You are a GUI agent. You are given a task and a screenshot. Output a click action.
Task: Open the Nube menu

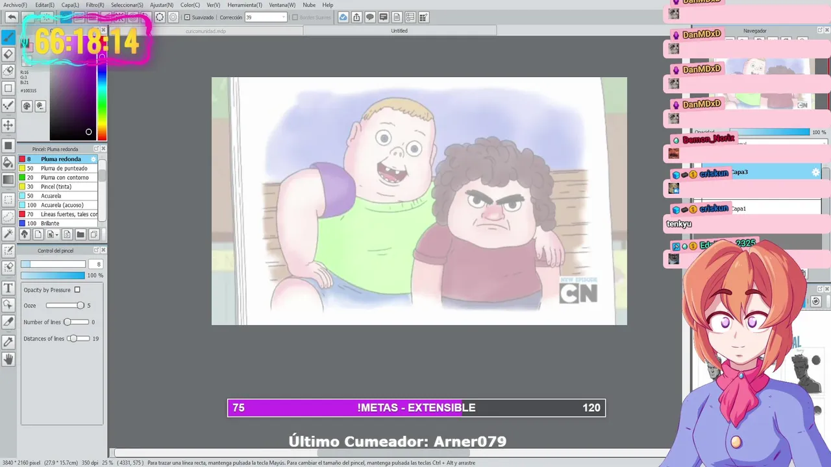pos(309,5)
